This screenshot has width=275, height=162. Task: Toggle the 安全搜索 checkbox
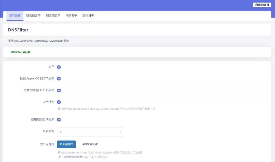[x=59, y=102]
